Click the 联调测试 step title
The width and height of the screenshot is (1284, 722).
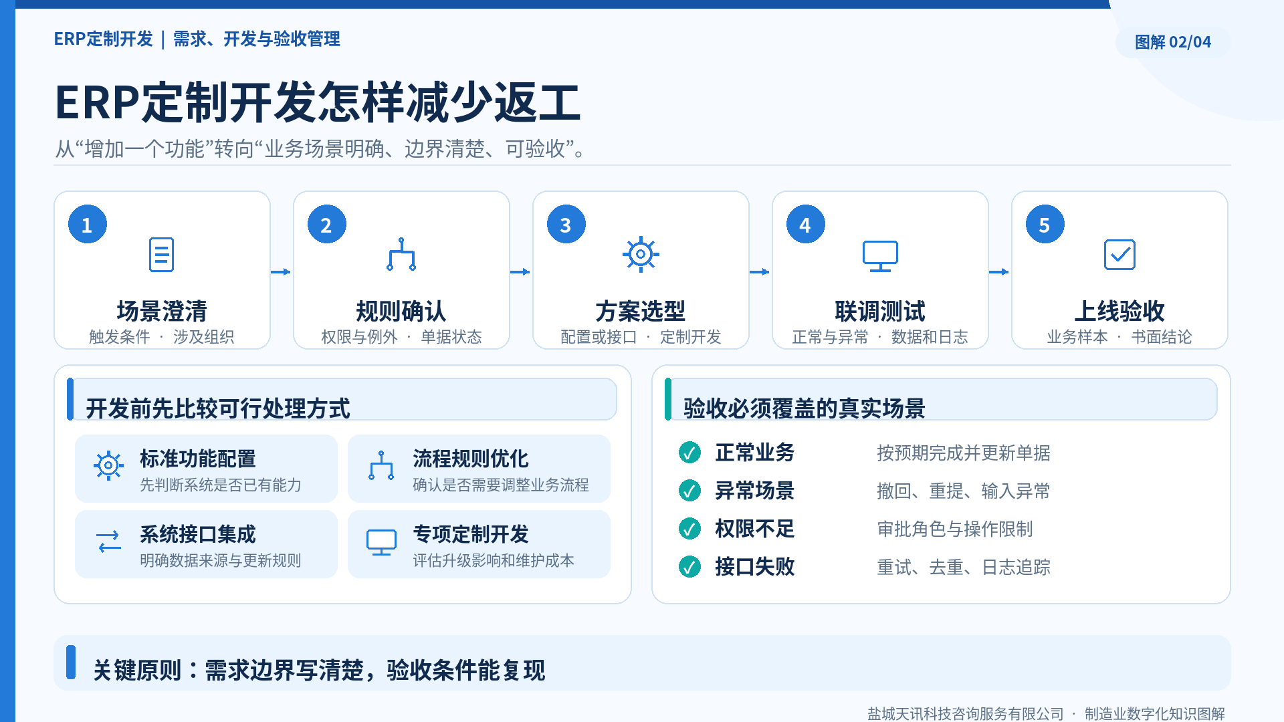pyautogui.click(x=880, y=311)
